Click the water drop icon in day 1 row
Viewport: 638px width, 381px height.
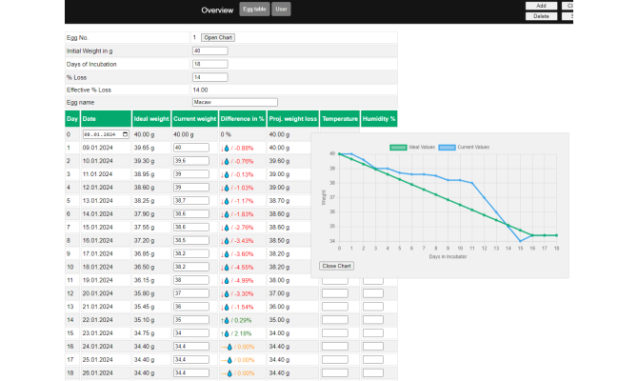pos(227,149)
